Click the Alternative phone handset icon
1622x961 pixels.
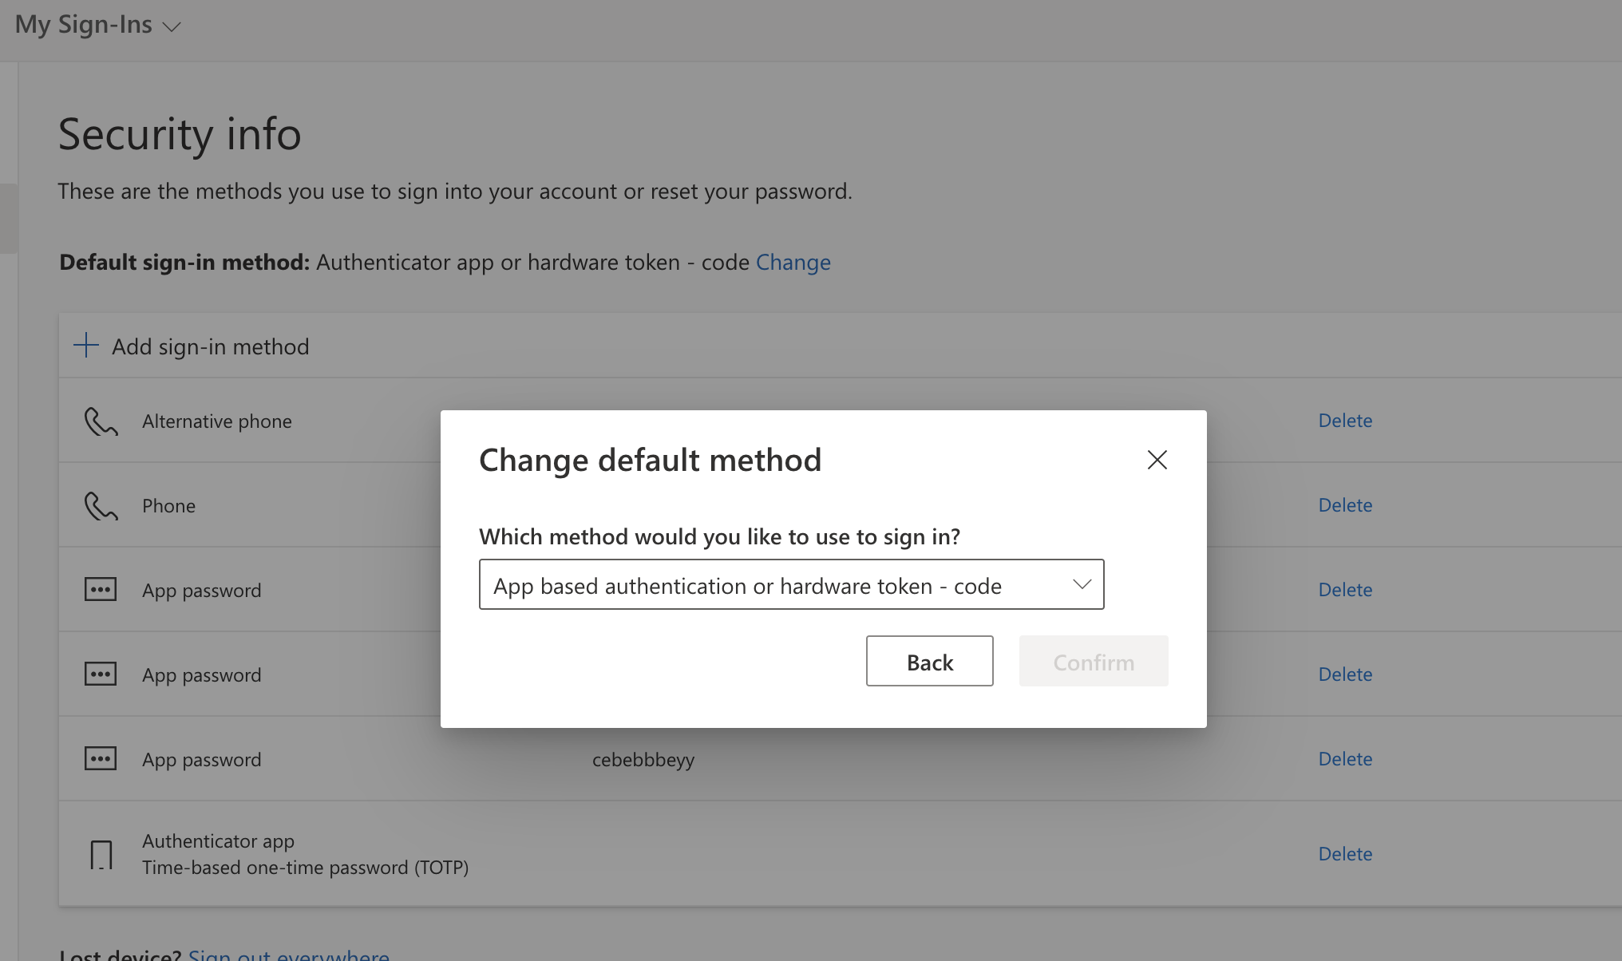coord(101,421)
